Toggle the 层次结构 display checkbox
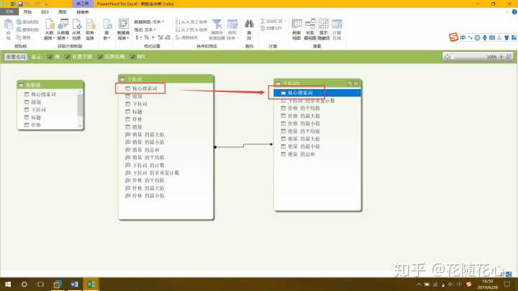 (100, 57)
